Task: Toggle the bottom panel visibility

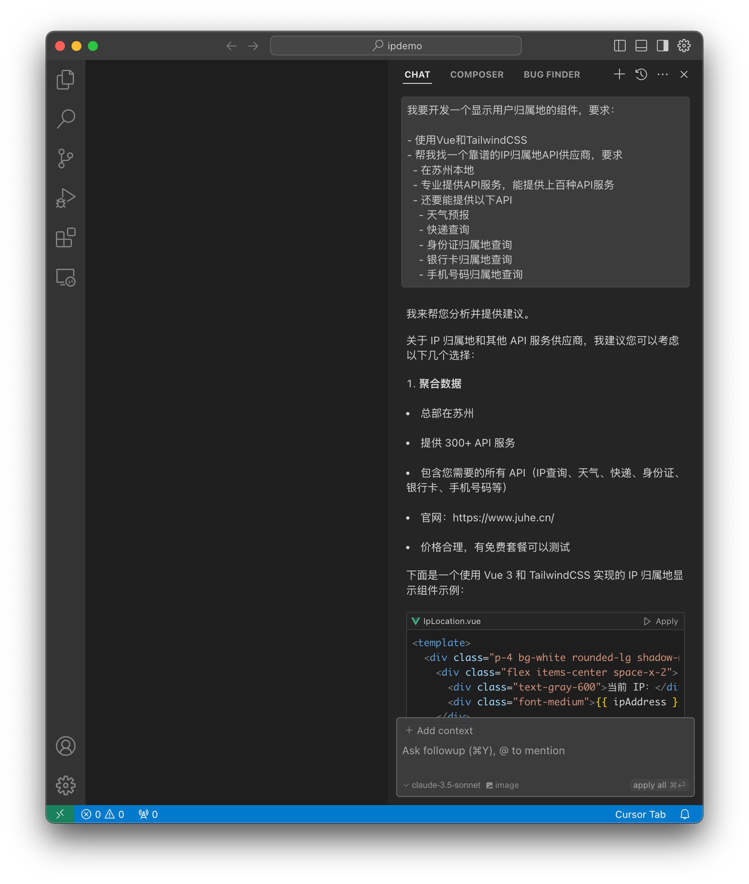Action: click(x=641, y=46)
